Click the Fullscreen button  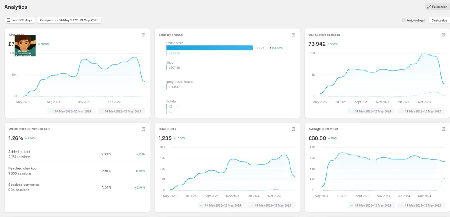click(x=437, y=7)
